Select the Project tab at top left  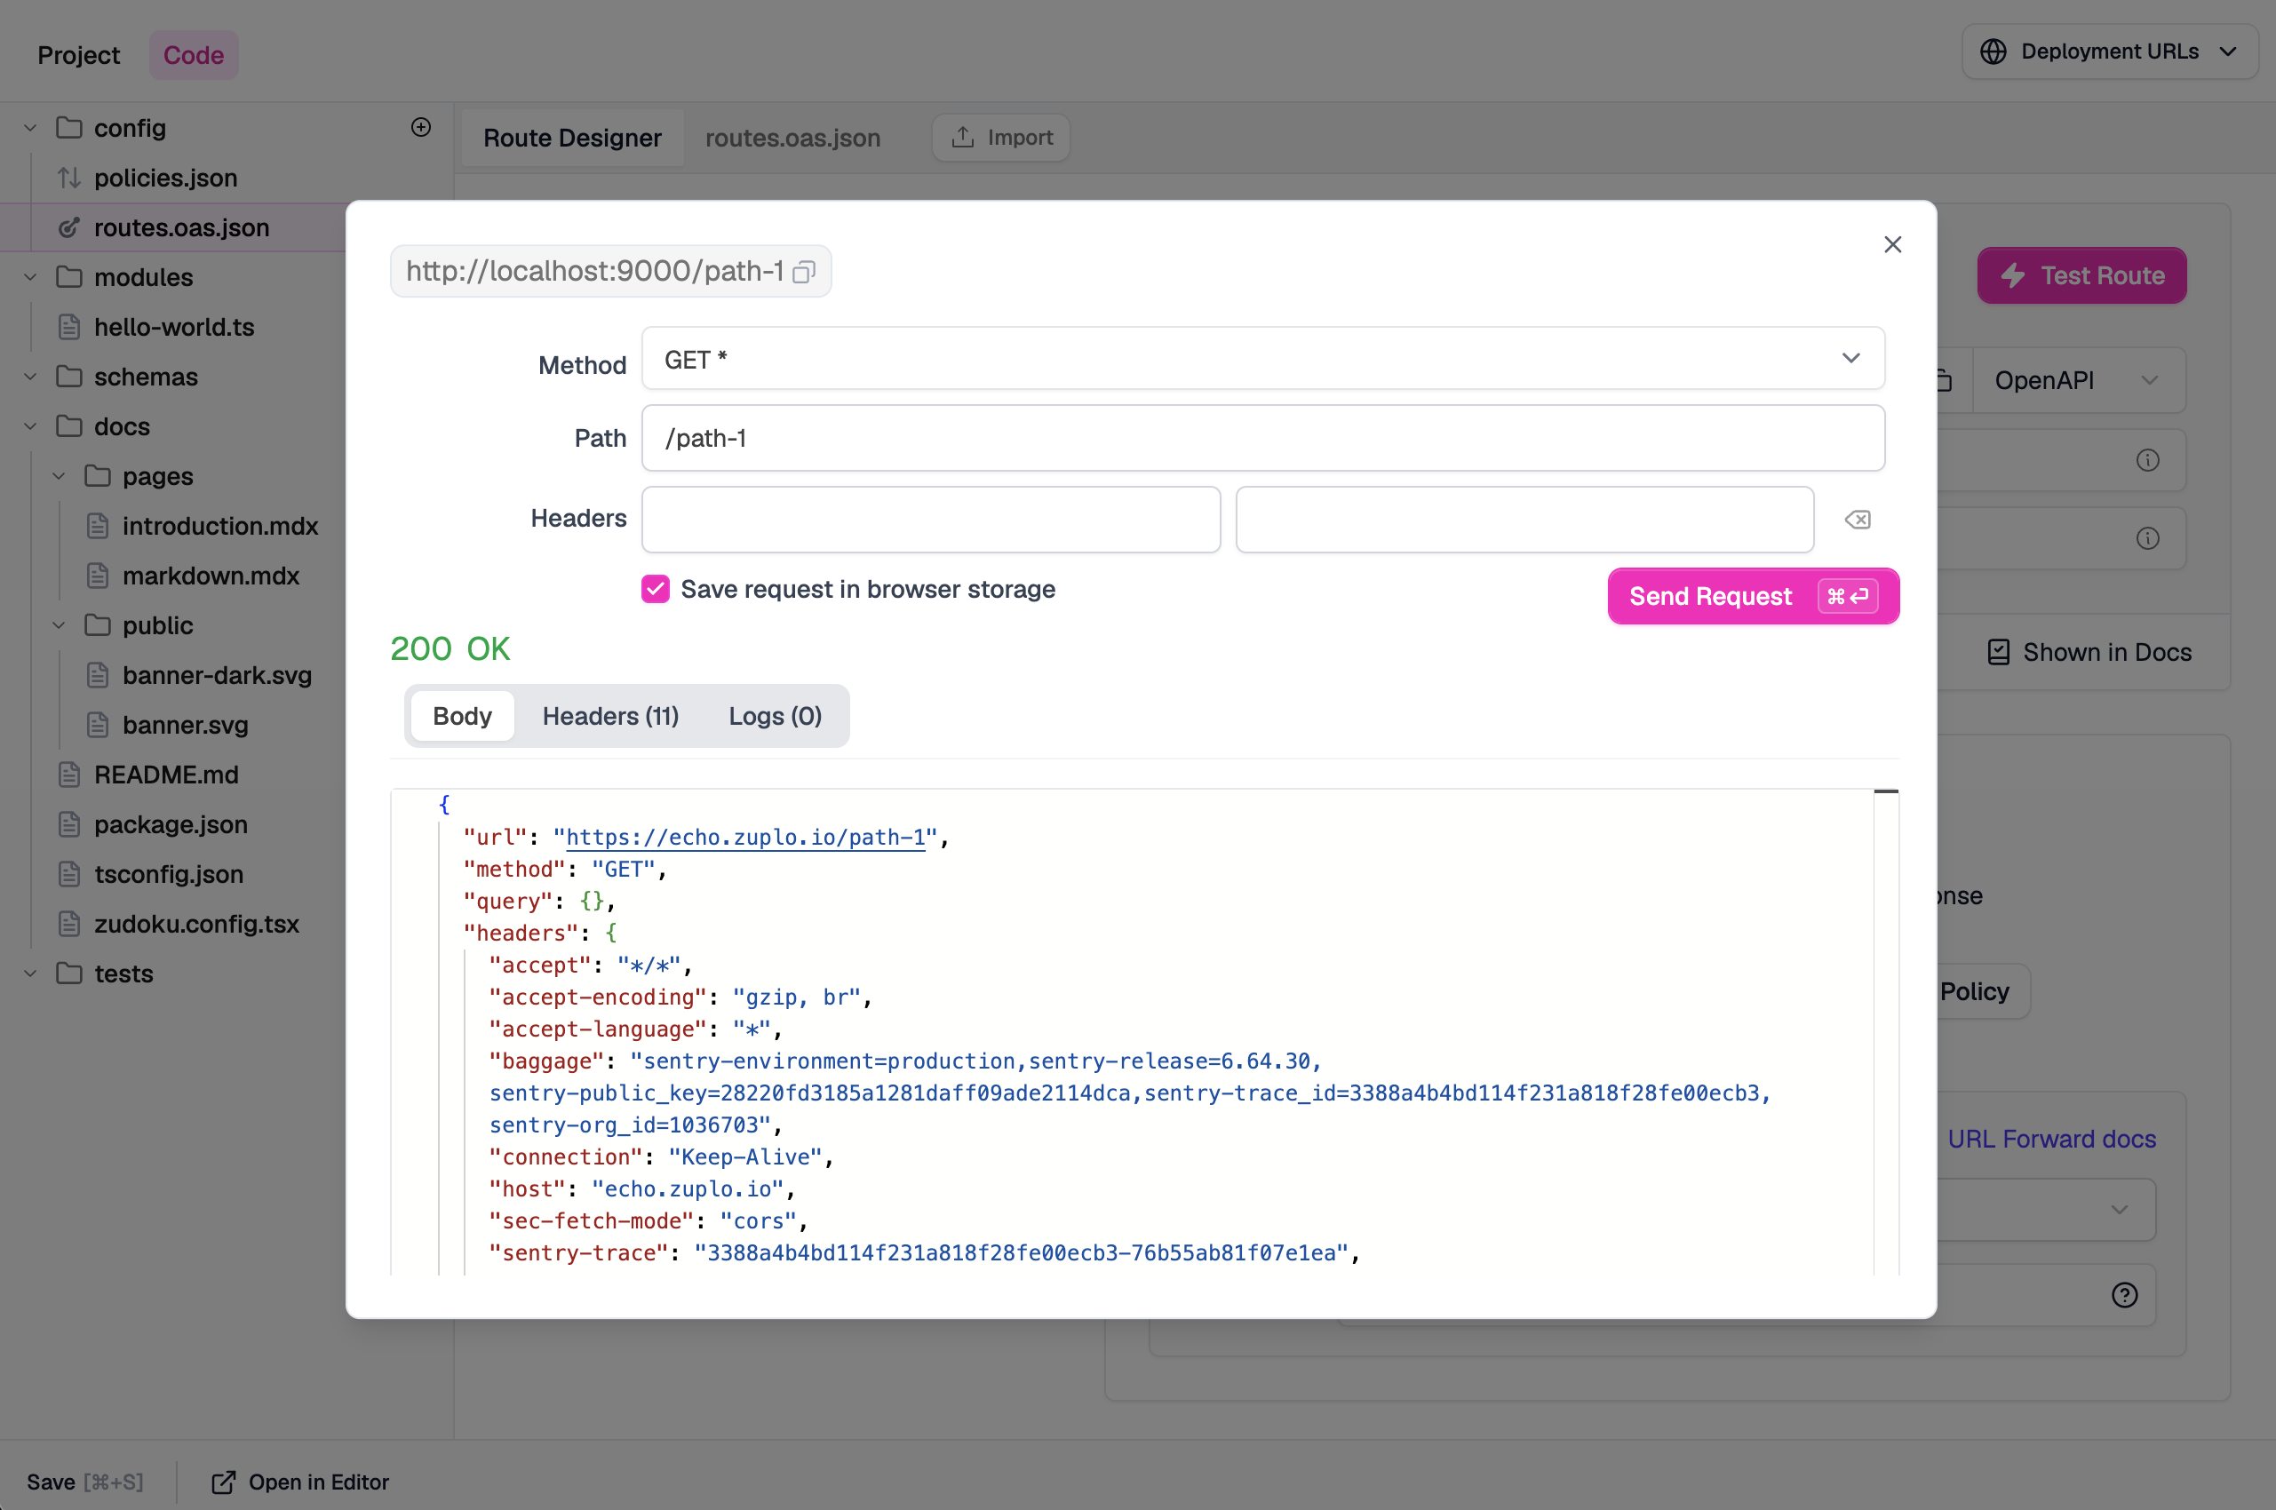coord(78,55)
